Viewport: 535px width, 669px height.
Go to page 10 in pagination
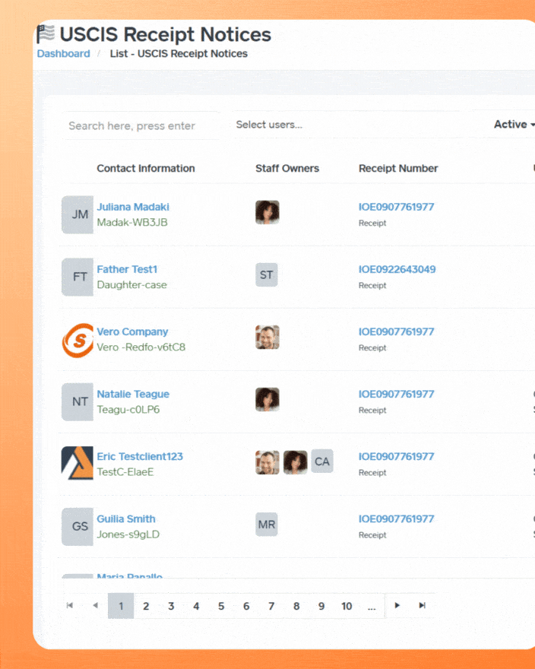[x=347, y=606]
